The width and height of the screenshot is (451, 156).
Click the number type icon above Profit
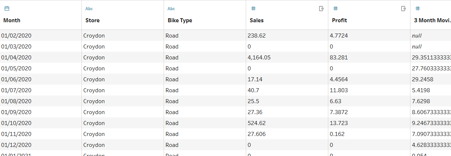[336, 8]
